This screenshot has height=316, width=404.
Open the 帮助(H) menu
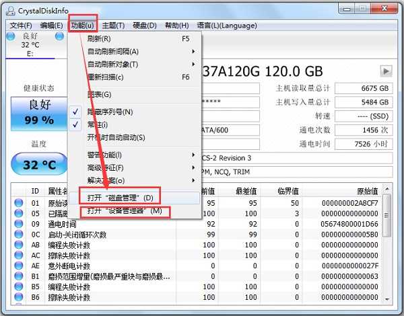point(176,26)
